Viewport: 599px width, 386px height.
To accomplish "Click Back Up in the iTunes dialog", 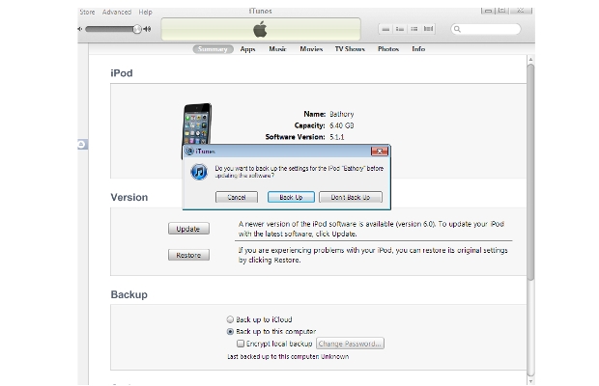I will [291, 197].
